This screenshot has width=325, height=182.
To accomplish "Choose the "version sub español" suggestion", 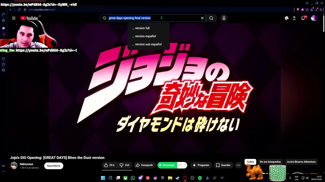I will click(149, 44).
